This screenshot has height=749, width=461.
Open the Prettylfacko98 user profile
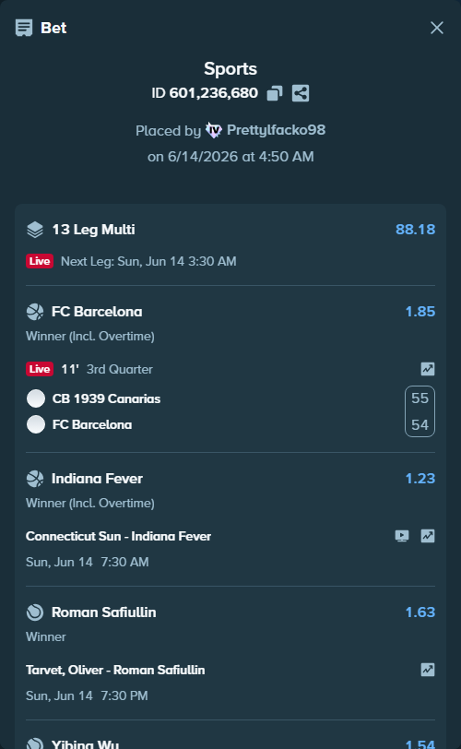click(276, 130)
